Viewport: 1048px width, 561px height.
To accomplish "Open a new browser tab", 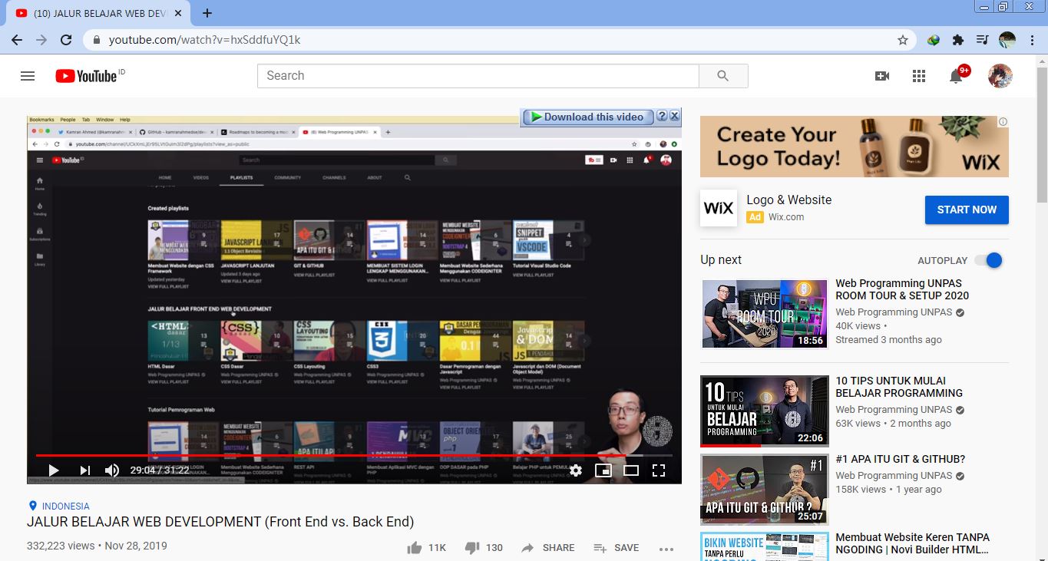I will click(x=207, y=13).
